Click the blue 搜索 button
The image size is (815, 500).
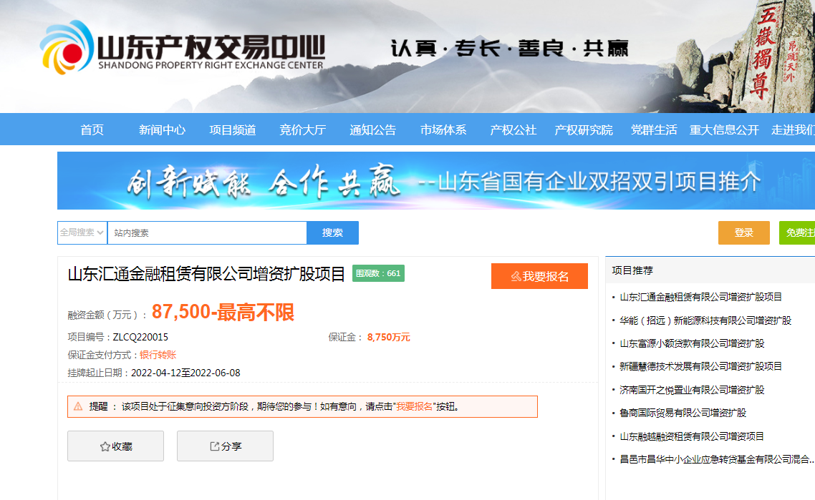[x=332, y=232]
